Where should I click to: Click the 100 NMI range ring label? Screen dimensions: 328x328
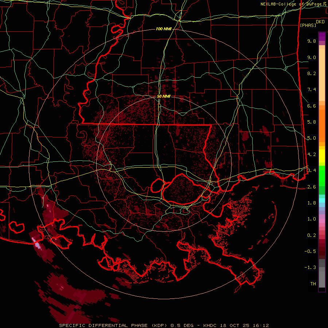pos(164,29)
